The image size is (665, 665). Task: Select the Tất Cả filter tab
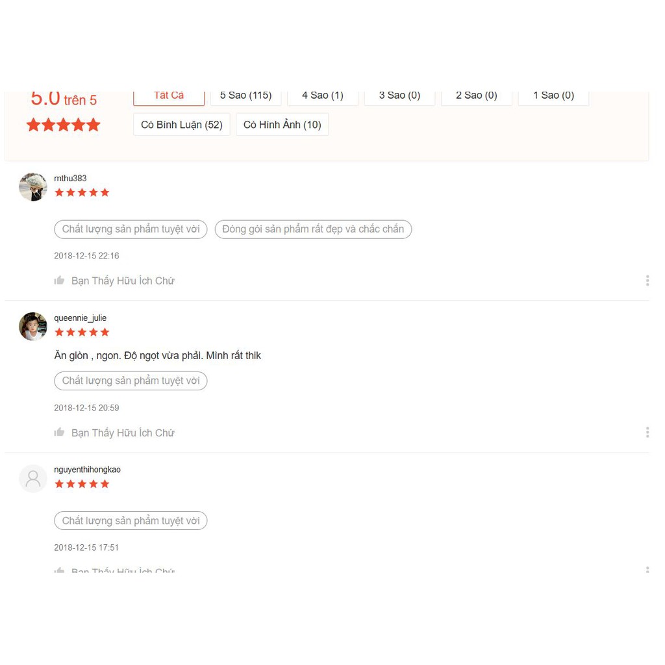coord(169,97)
